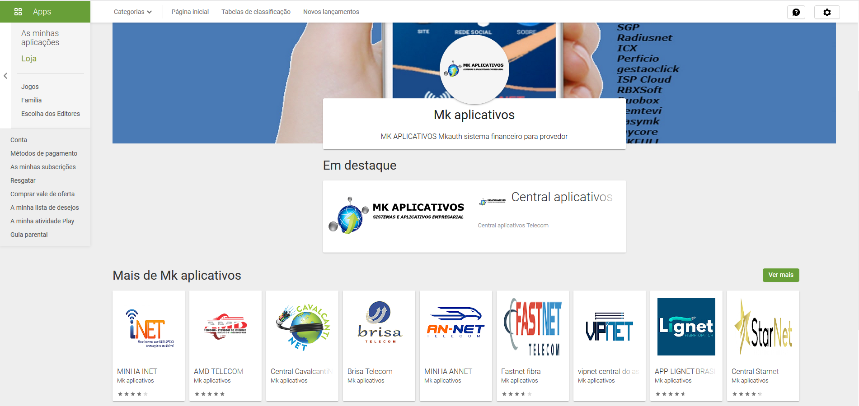Open the settings gear icon
The width and height of the screenshot is (859, 406).
827,12
